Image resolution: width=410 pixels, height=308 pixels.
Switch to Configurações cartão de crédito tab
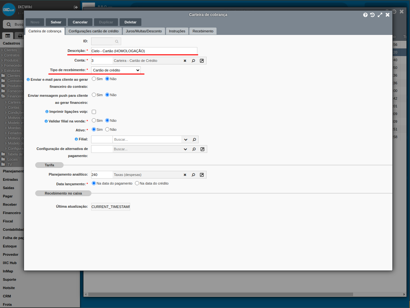point(93,31)
